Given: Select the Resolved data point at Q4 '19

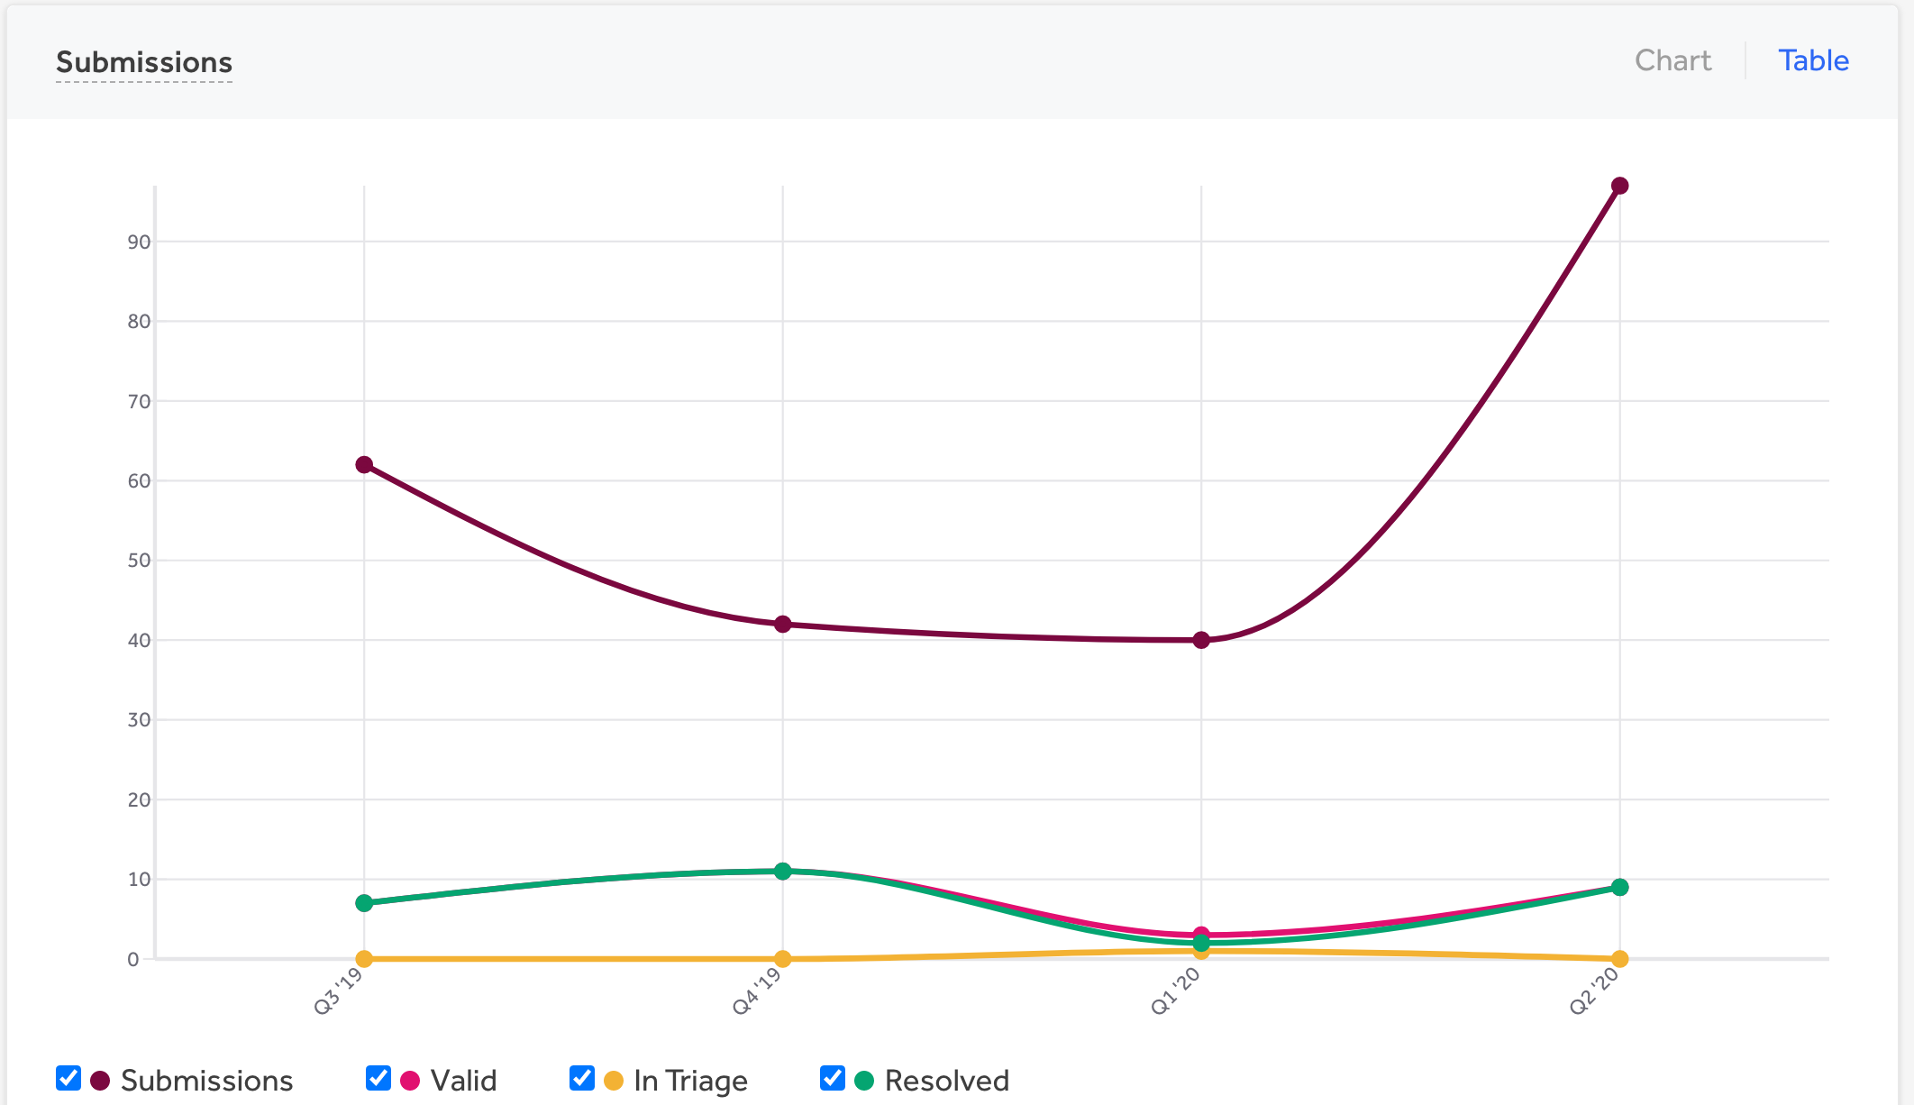Looking at the screenshot, I should click(x=782, y=872).
